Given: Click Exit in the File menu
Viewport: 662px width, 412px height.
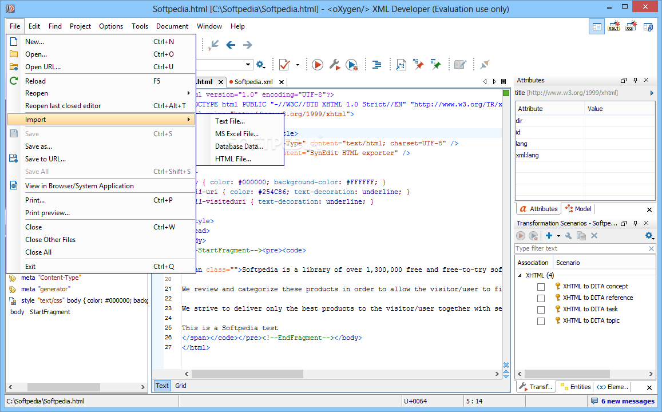Looking at the screenshot, I should [101, 267].
